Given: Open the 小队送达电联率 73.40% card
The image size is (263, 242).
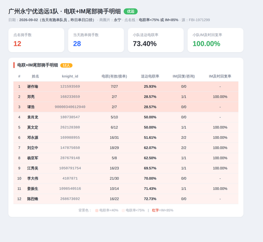Looking at the screenshot, I should coord(156,40).
